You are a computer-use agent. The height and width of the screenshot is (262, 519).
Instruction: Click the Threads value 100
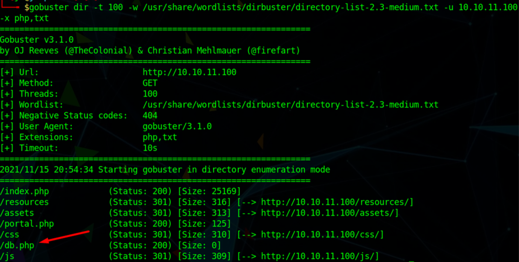[x=150, y=94]
